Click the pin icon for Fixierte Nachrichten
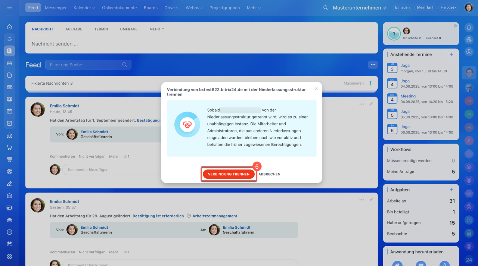 pos(370,83)
